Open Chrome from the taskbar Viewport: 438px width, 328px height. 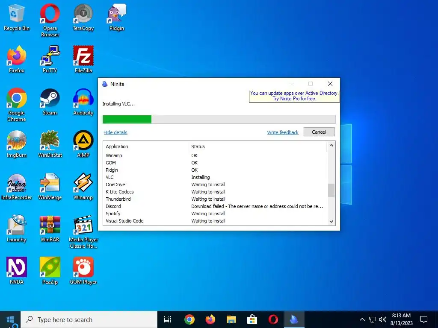pyautogui.click(x=189, y=319)
